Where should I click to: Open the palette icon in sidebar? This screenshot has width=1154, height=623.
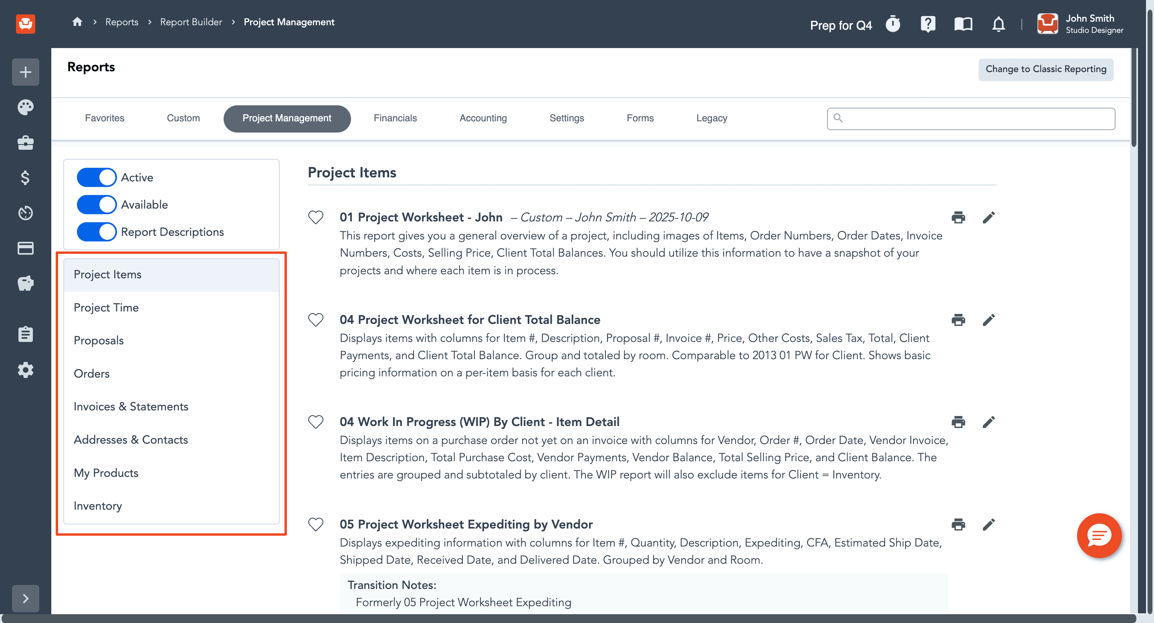[x=26, y=107]
